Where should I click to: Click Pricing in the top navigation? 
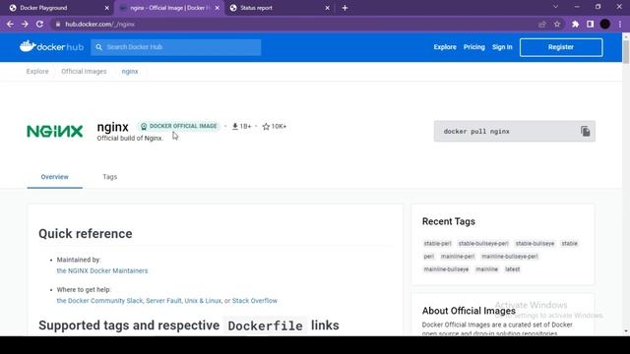pos(474,47)
